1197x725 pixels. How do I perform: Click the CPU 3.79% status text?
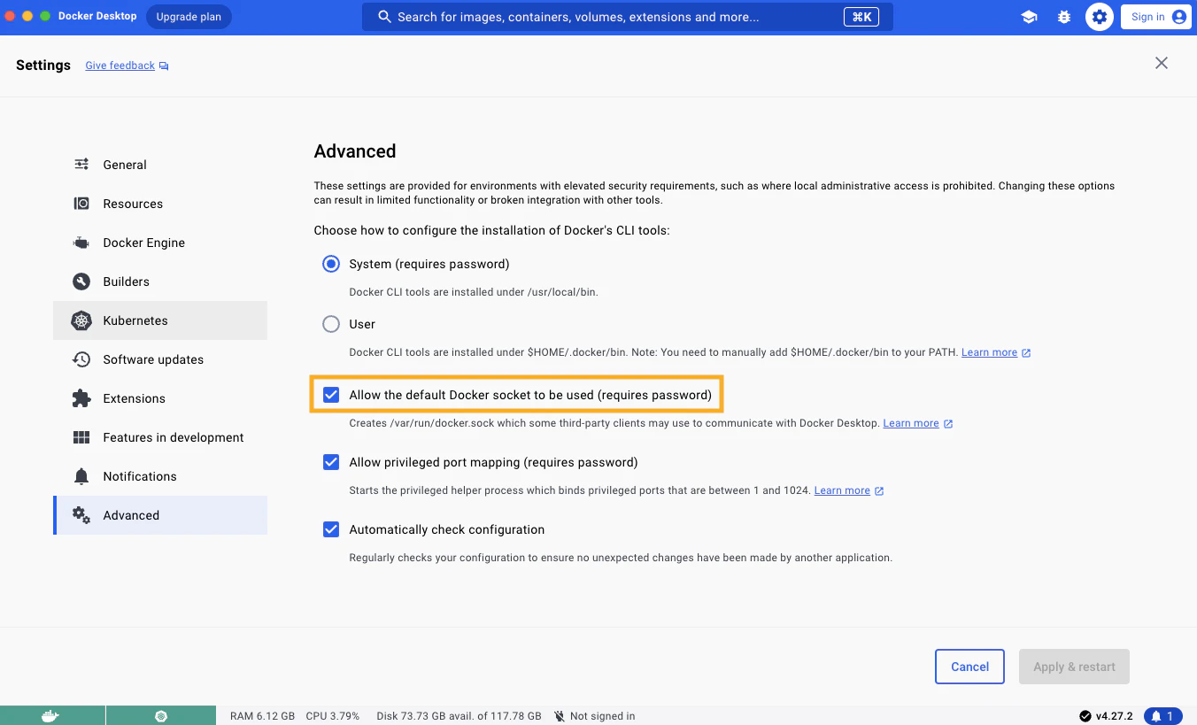tap(333, 716)
